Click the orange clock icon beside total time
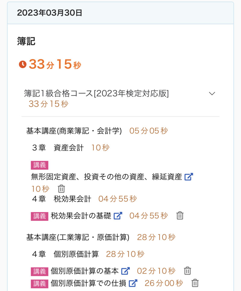The width and height of the screenshot is (241, 291). click(x=23, y=64)
